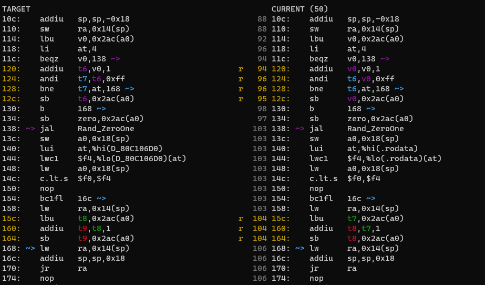Click red t9 register in TARGET's addiu line
This screenshot has width=485, height=285.
tap(82, 228)
